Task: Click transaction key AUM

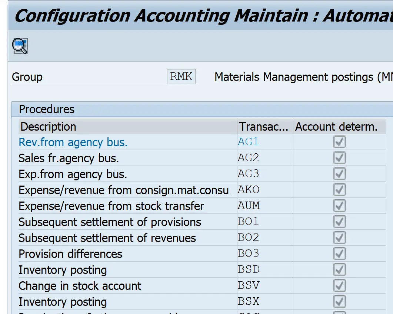Action: (x=249, y=206)
